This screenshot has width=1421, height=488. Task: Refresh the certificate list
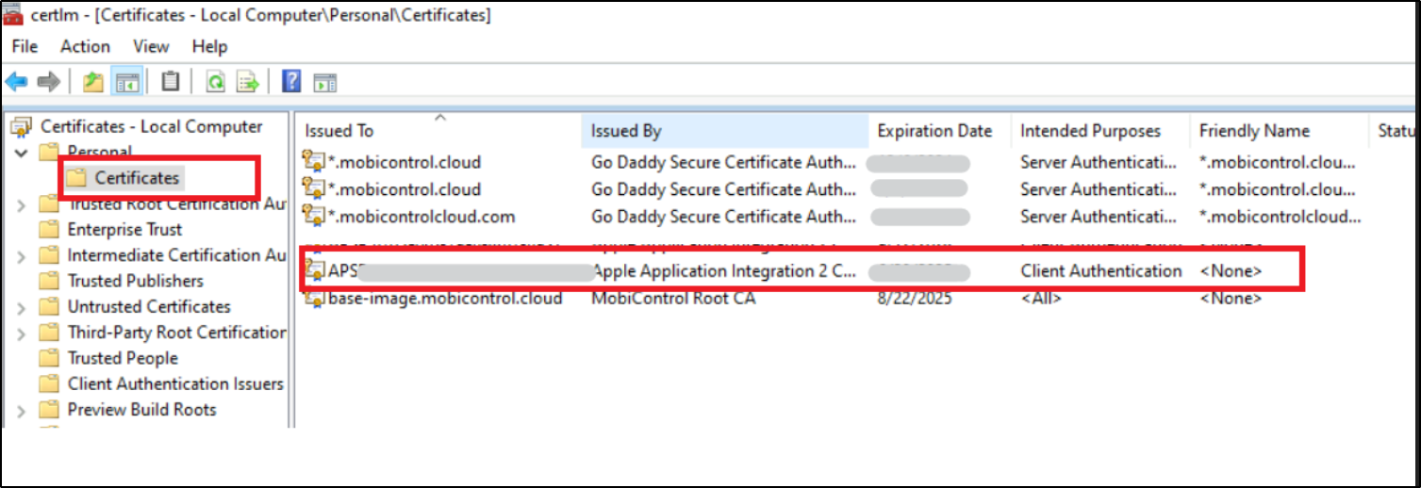coord(215,83)
